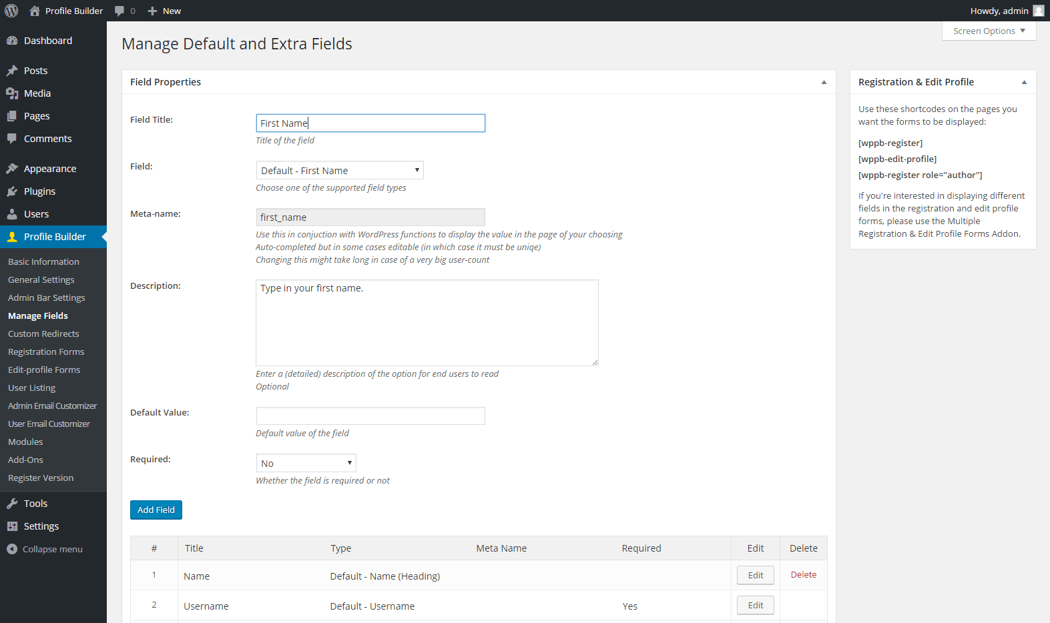Open the Field type dropdown
1050x623 pixels.
click(x=340, y=171)
